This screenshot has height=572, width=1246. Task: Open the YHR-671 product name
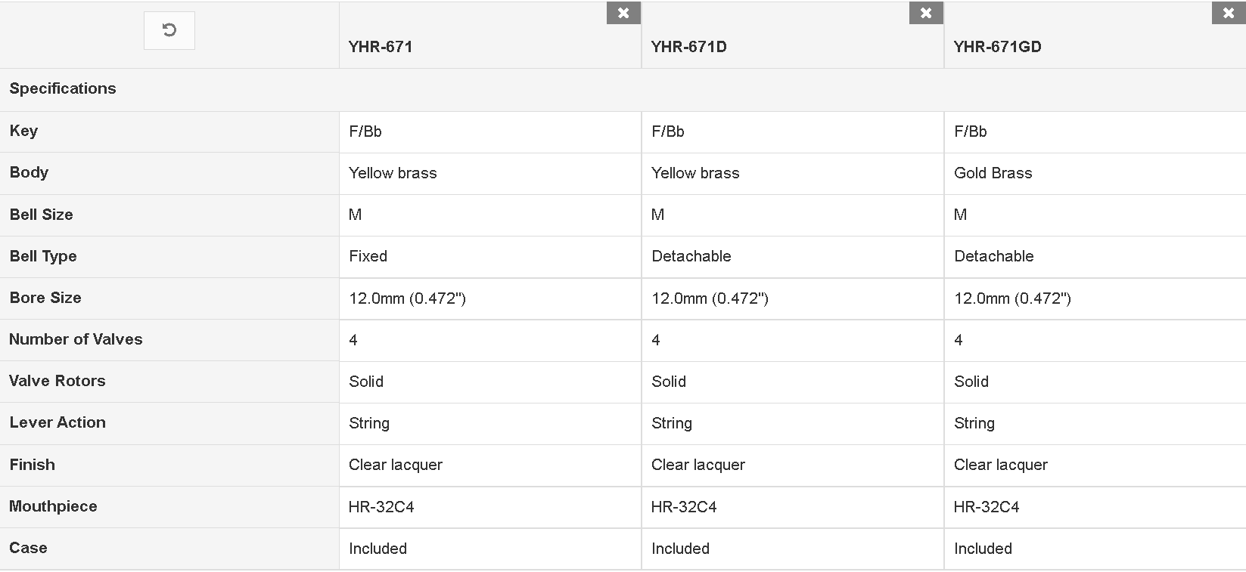click(381, 47)
